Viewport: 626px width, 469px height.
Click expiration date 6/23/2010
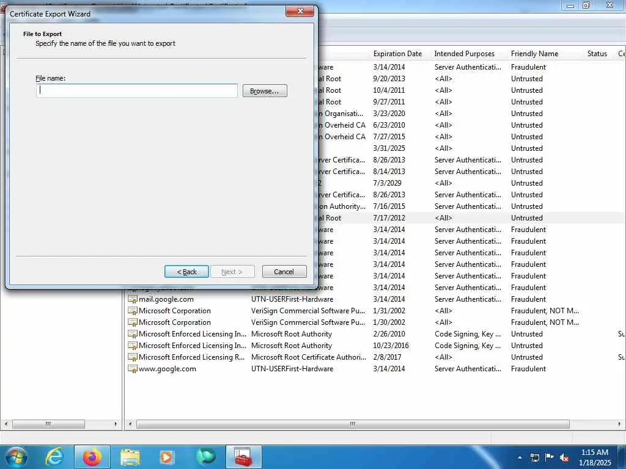[389, 125]
